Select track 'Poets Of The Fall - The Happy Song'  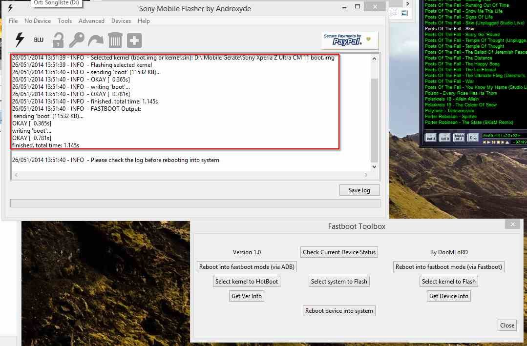462,64
